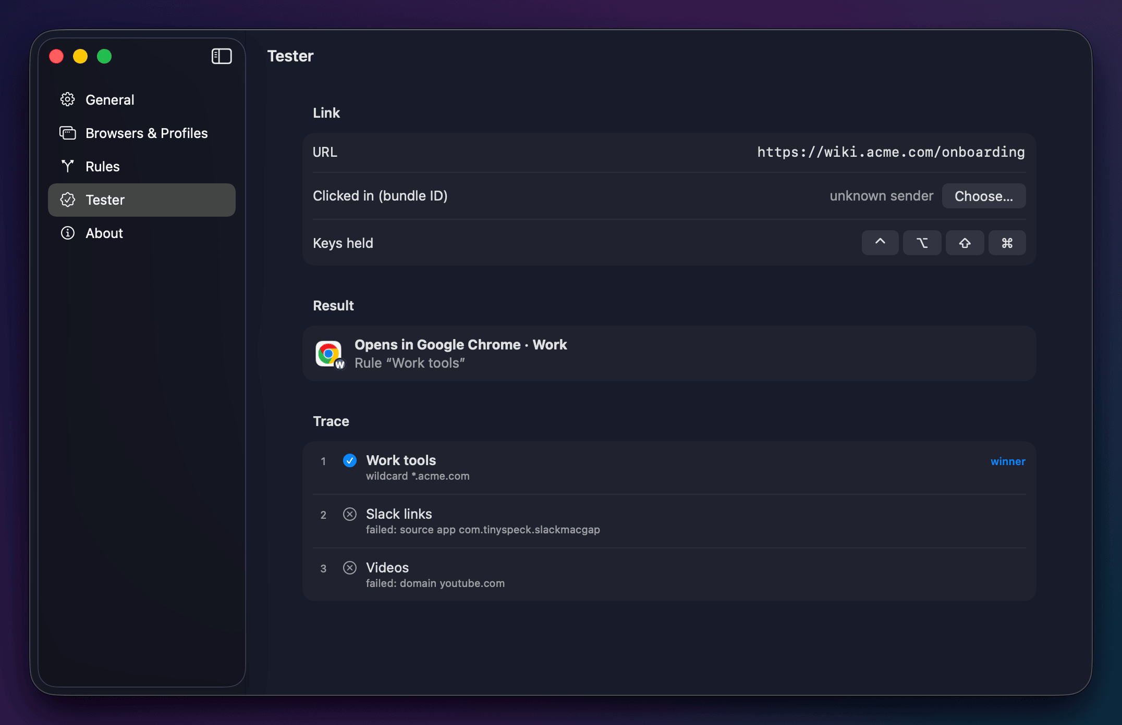The height and width of the screenshot is (725, 1122).
Task: Click the Google Chrome Work profile icon
Action: pos(330,354)
